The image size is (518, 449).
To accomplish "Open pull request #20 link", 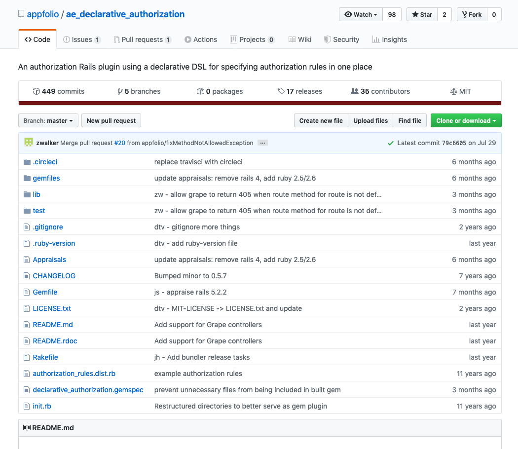I will pyautogui.click(x=119, y=143).
